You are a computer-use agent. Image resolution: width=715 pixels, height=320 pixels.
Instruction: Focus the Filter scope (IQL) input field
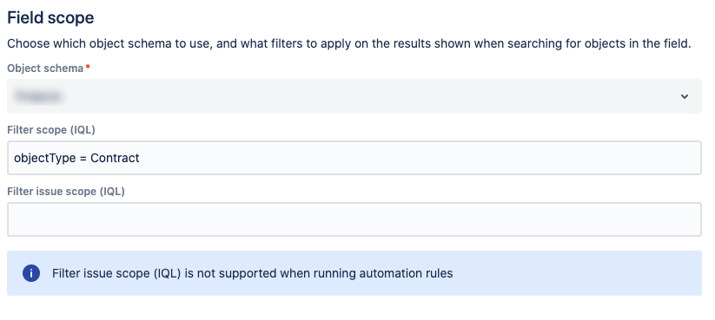(x=354, y=158)
